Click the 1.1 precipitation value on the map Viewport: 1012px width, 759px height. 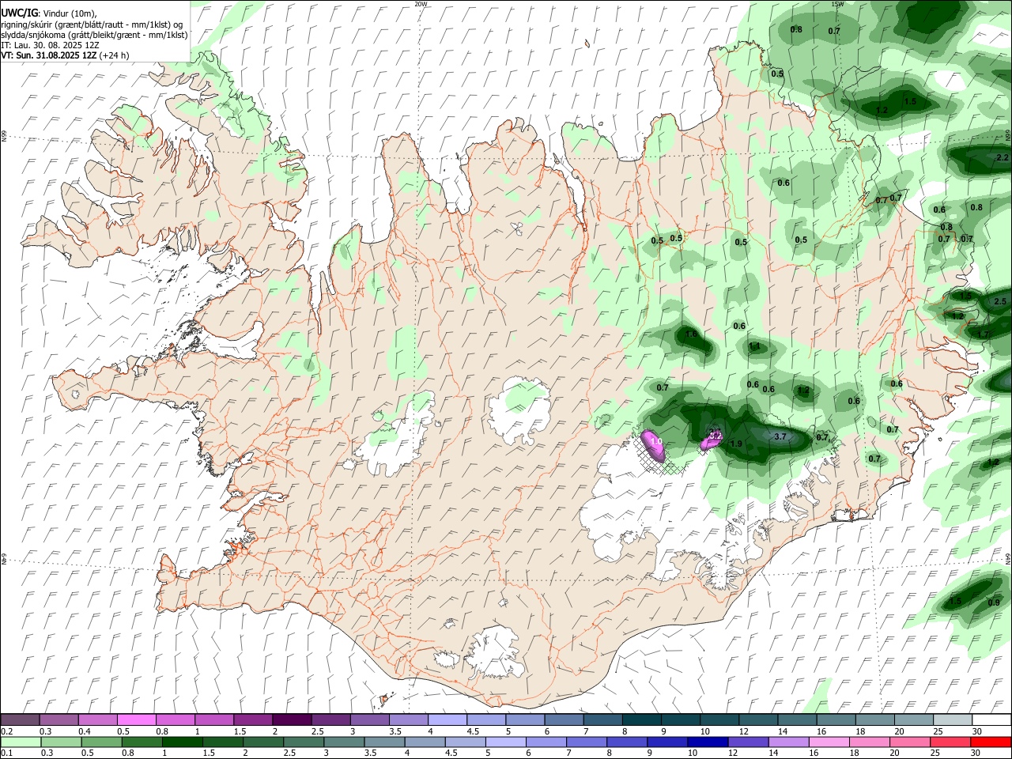click(754, 346)
